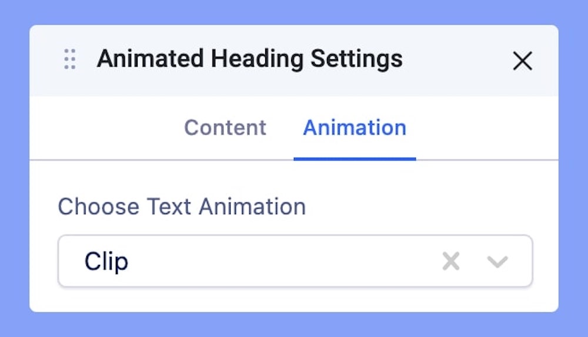Expand the text animation dropdown chevron
588x337 pixels.
(497, 261)
